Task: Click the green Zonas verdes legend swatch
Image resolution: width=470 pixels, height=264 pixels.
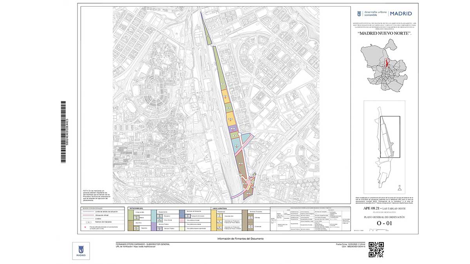Action: tap(131, 215)
